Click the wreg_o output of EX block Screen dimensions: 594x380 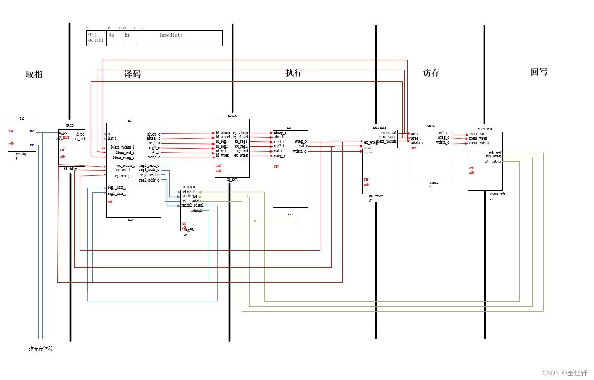click(301, 141)
